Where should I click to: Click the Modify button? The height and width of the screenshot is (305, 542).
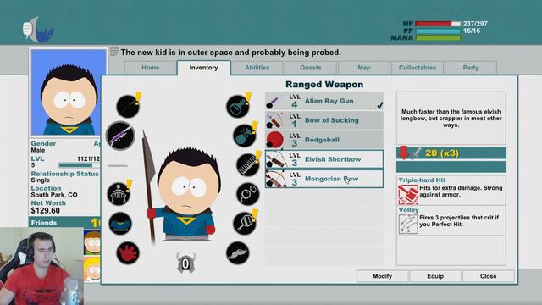pyautogui.click(x=382, y=276)
